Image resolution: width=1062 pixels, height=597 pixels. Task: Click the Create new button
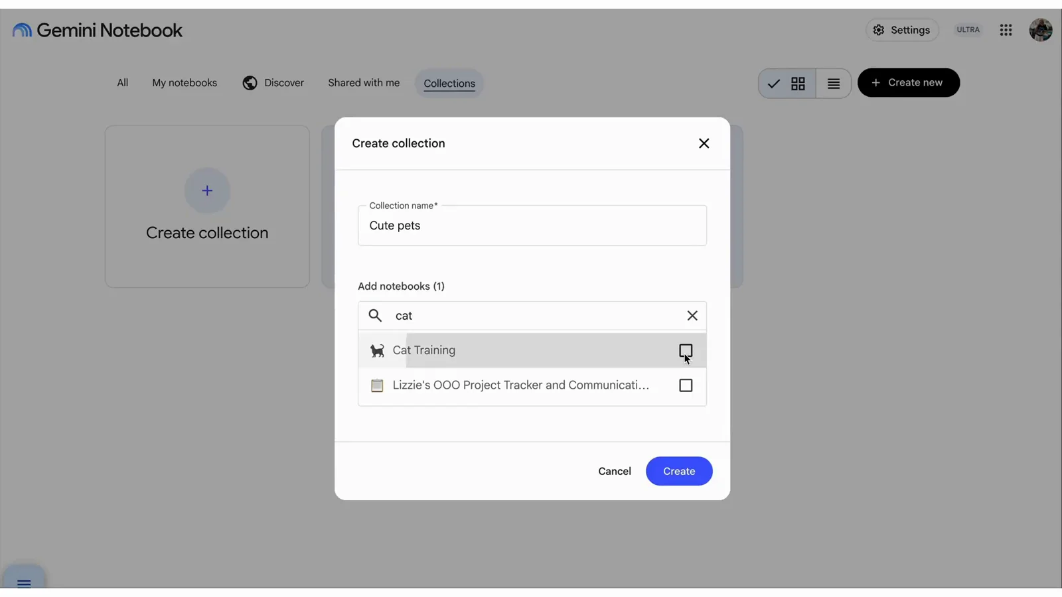pos(908,83)
